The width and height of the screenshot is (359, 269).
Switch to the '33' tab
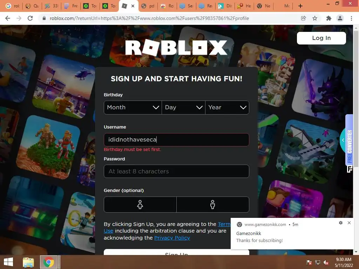pos(52,6)
